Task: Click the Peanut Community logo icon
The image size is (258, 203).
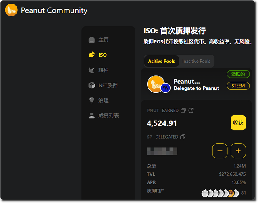Action: tap(11, 10)
